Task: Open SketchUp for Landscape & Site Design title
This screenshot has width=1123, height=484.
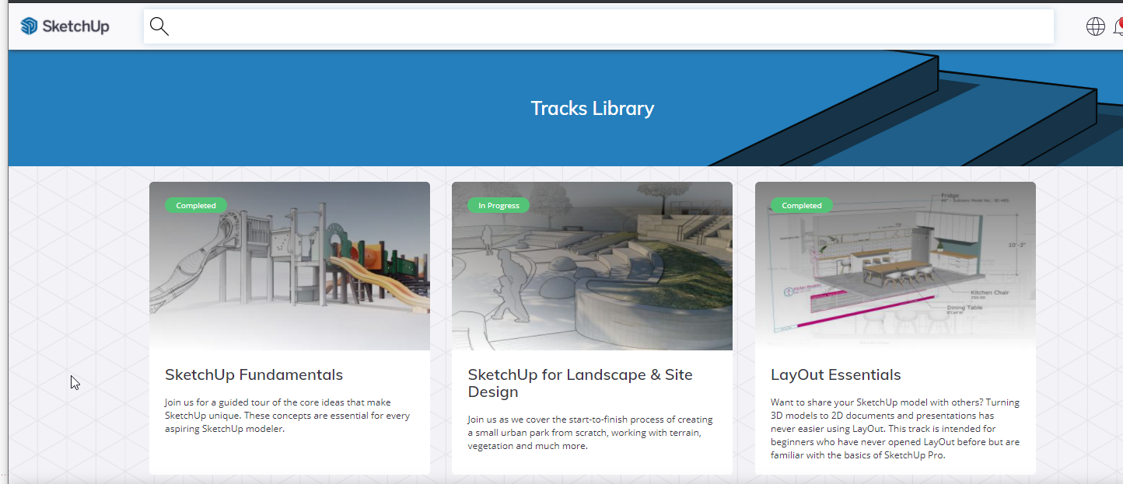Action: point(580,383)
